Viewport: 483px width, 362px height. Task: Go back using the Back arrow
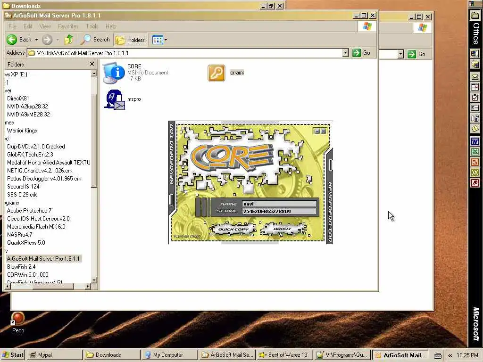[19, 40]
